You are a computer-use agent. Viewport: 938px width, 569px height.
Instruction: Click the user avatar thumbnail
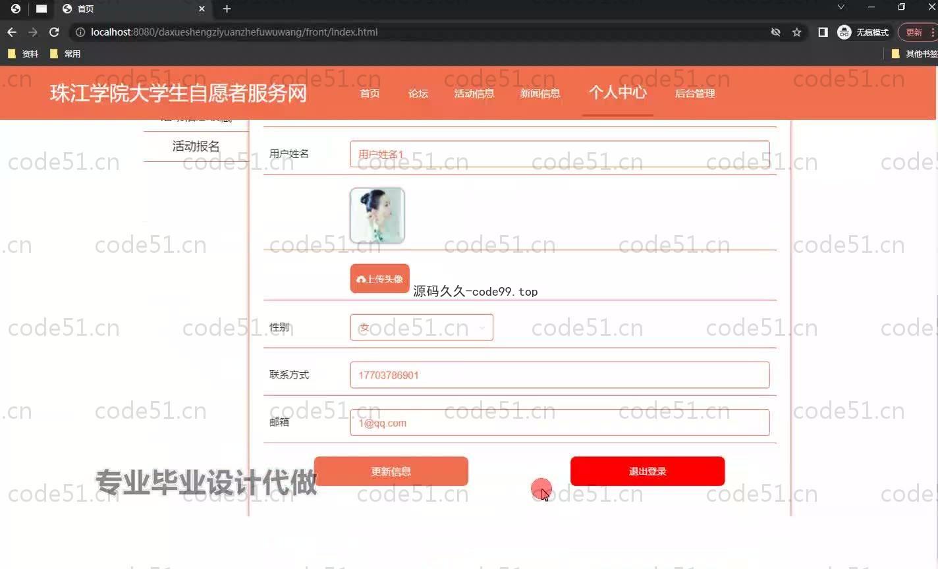377,215
